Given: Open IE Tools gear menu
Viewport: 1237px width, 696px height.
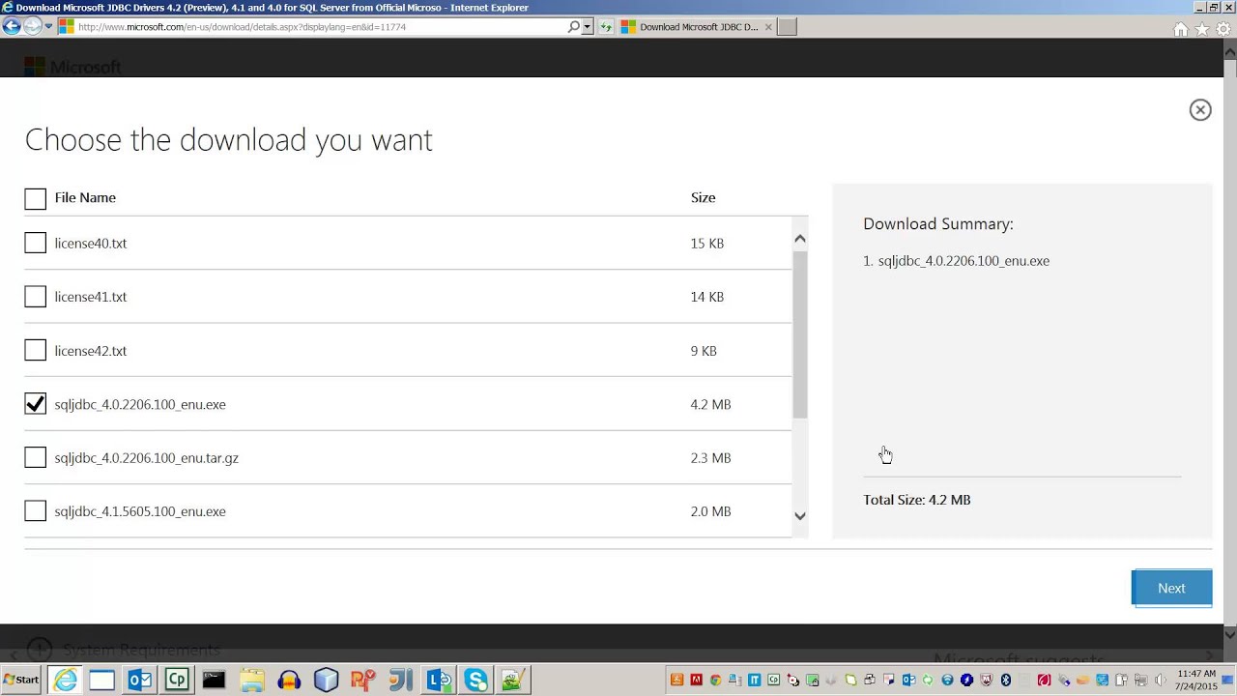Looking at the screenshot, I should [x=1223, y=29].
